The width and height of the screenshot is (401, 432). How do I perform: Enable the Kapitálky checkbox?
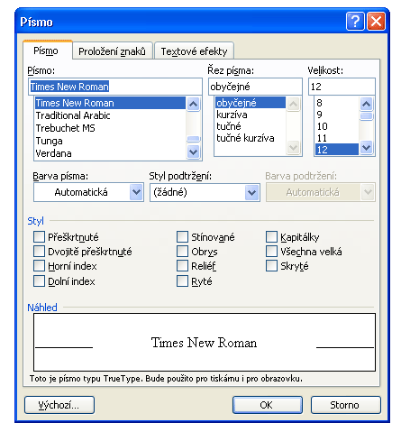[x=271, y=236]
